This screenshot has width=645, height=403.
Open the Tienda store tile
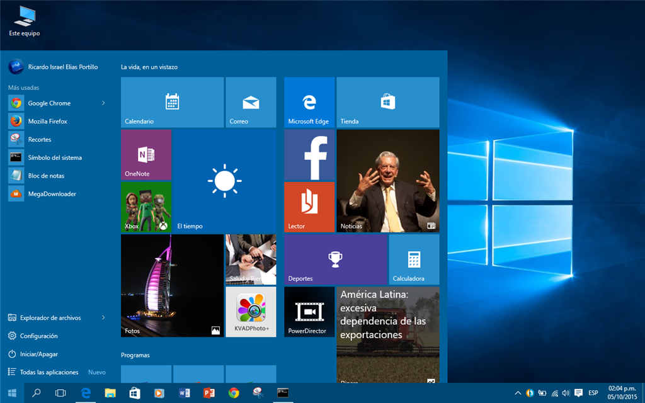coord(388,102)
